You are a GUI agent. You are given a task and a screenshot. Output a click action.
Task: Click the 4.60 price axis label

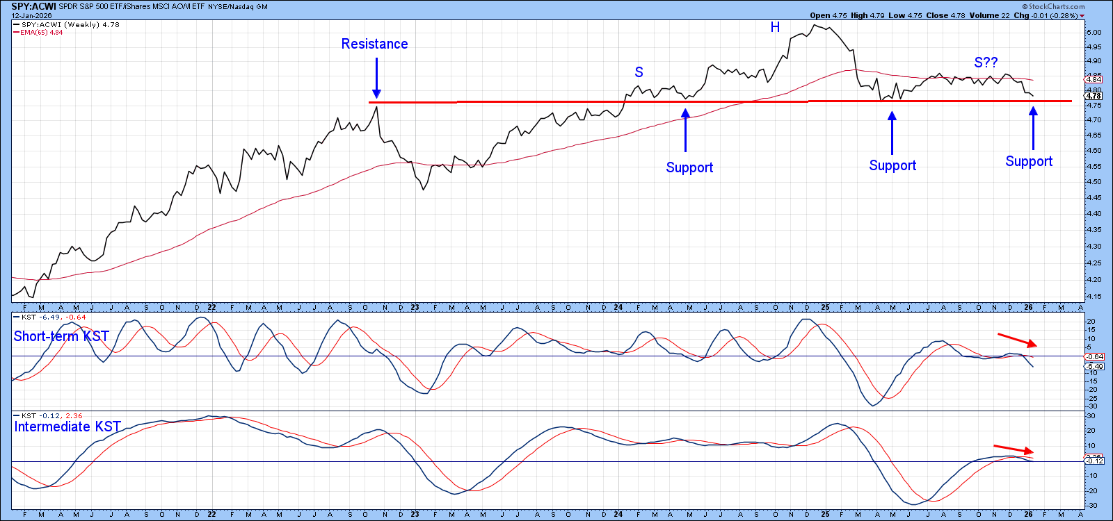coord(1094,151)
